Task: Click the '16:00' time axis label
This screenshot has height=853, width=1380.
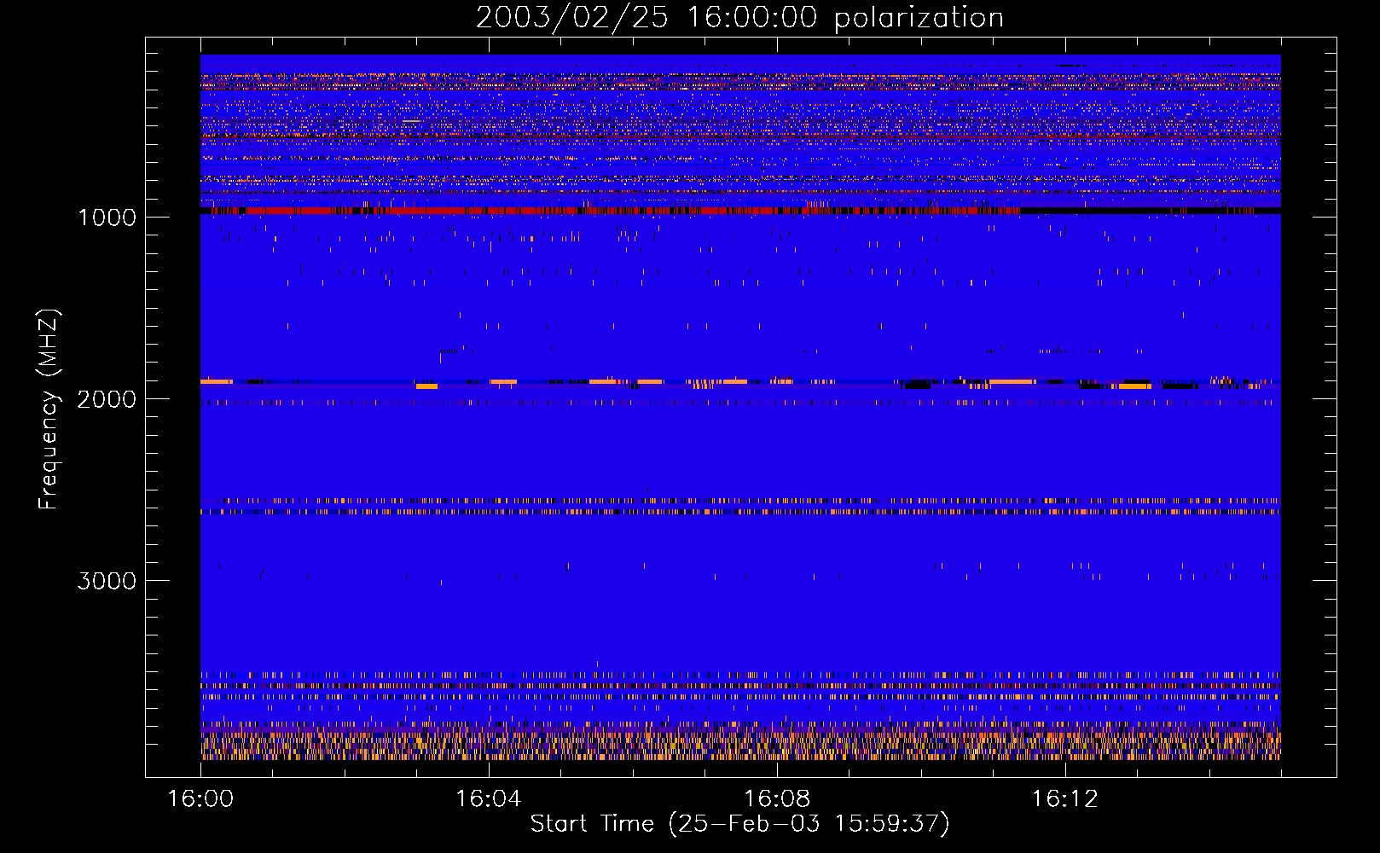Action: coord(200,799)
